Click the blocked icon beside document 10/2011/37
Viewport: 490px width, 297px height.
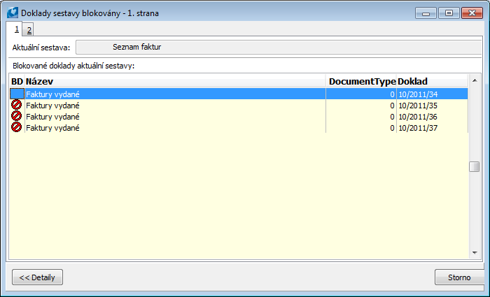point(16,127)
